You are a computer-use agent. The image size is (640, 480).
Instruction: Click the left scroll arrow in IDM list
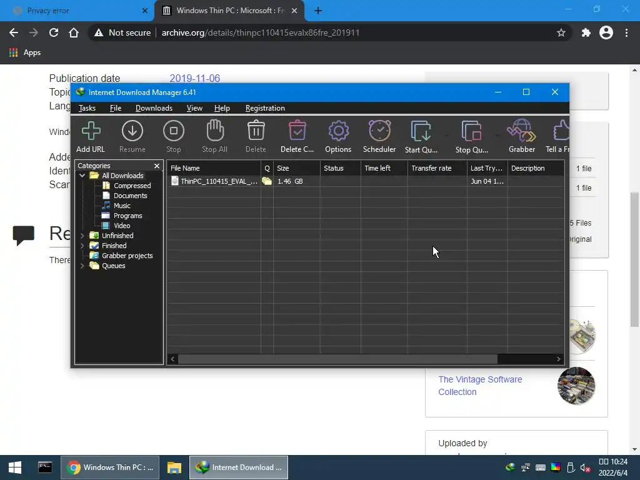point(172,359)
